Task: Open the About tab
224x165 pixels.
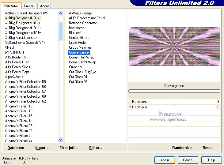Action: [x=44, y=6]
